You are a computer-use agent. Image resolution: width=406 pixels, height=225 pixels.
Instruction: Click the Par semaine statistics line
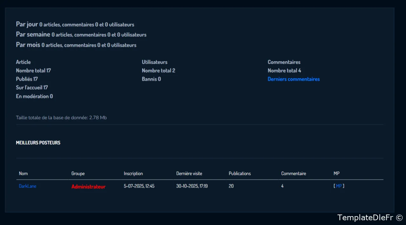81,35
